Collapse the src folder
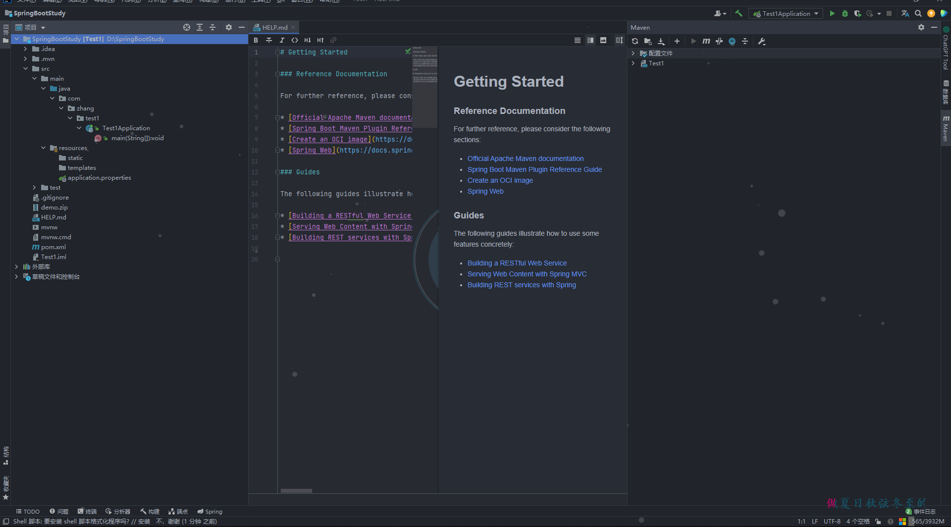The height and width of the screenshot is (527, 951). (x=26, y=68)
